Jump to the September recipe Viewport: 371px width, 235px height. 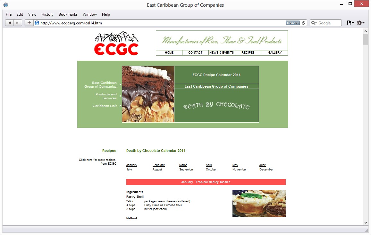(x=186, y=170)
